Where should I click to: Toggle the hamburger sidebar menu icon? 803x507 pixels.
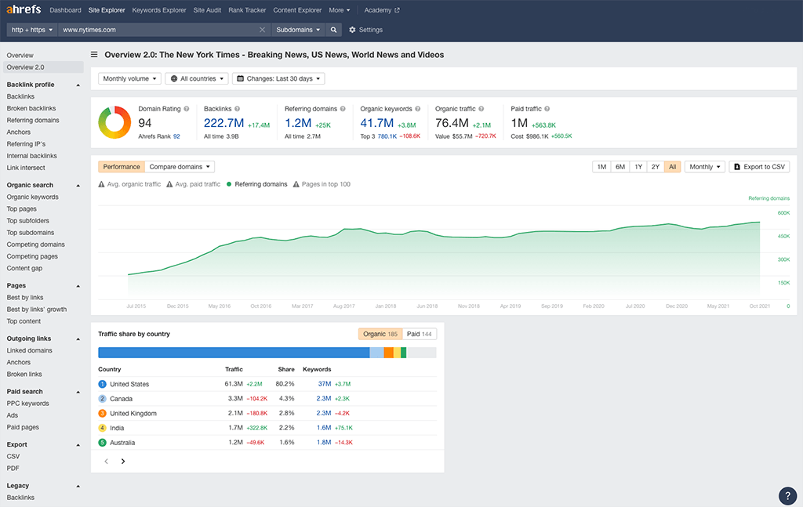(x=94, y=54)
